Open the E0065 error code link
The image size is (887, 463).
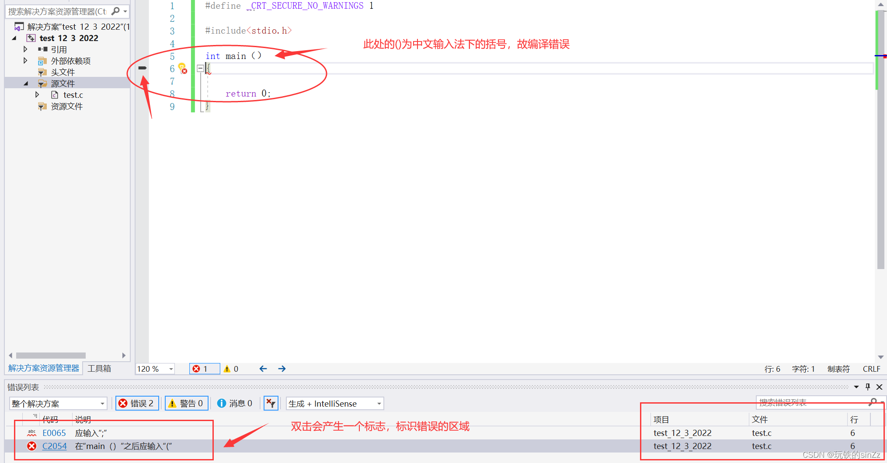54,433
